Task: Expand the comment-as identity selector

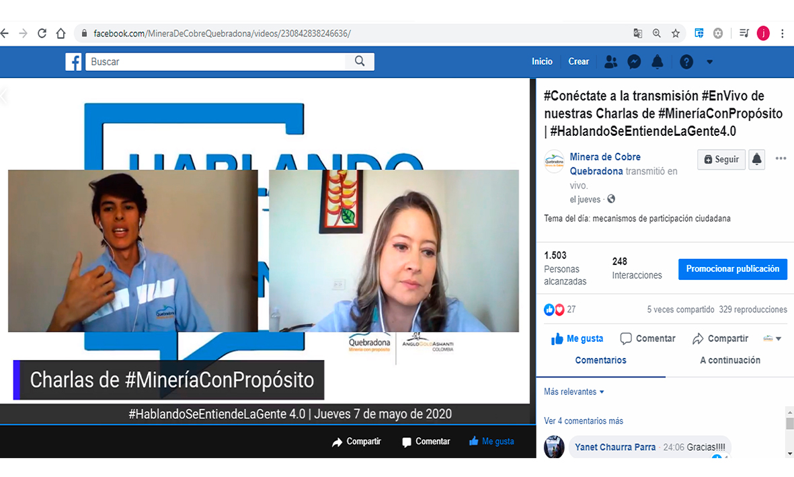Action: [772, 338]
